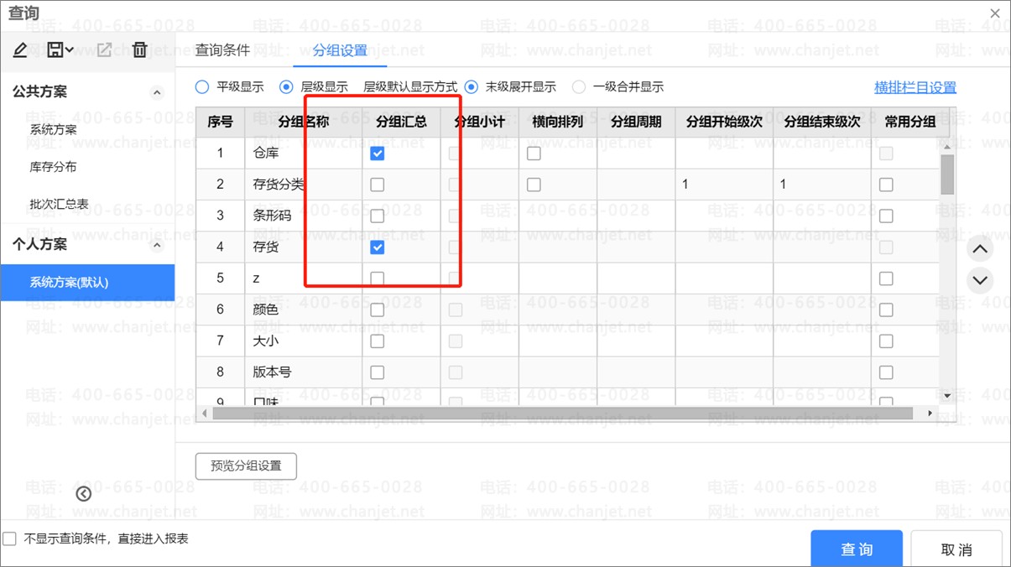Check 分组汇总 for 版本号 row
Image resolution: width=1011 pixels, height=567 pixels.
tap(378, 372)
